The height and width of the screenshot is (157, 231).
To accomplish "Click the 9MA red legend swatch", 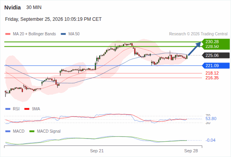I will point(27,109).
